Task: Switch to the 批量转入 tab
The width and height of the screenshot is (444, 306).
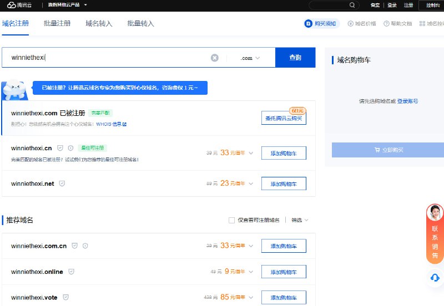Action: click(141, 23)
